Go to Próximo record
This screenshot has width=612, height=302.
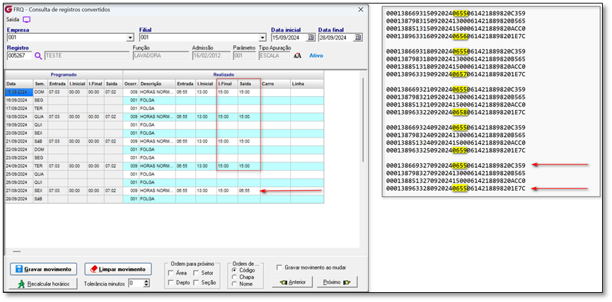tap(337, 282)
